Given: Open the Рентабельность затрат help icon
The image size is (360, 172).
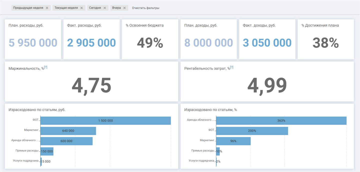Looking at the screenshot, I should point(232,67).
